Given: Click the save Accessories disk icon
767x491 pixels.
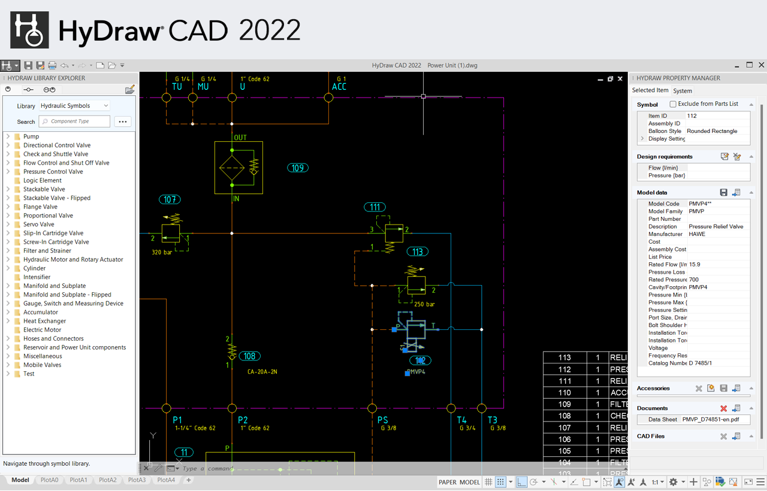Looking at the screenshot, I should tap(724, 389).
